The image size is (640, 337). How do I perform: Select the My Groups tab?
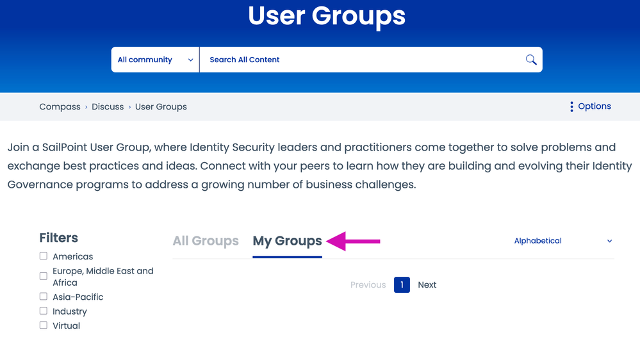click(287, 241)
